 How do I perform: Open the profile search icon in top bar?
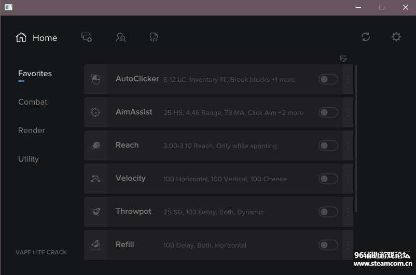click(121, 37)
